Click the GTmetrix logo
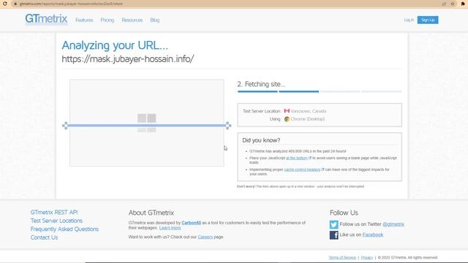 click(x=46, y=19)
